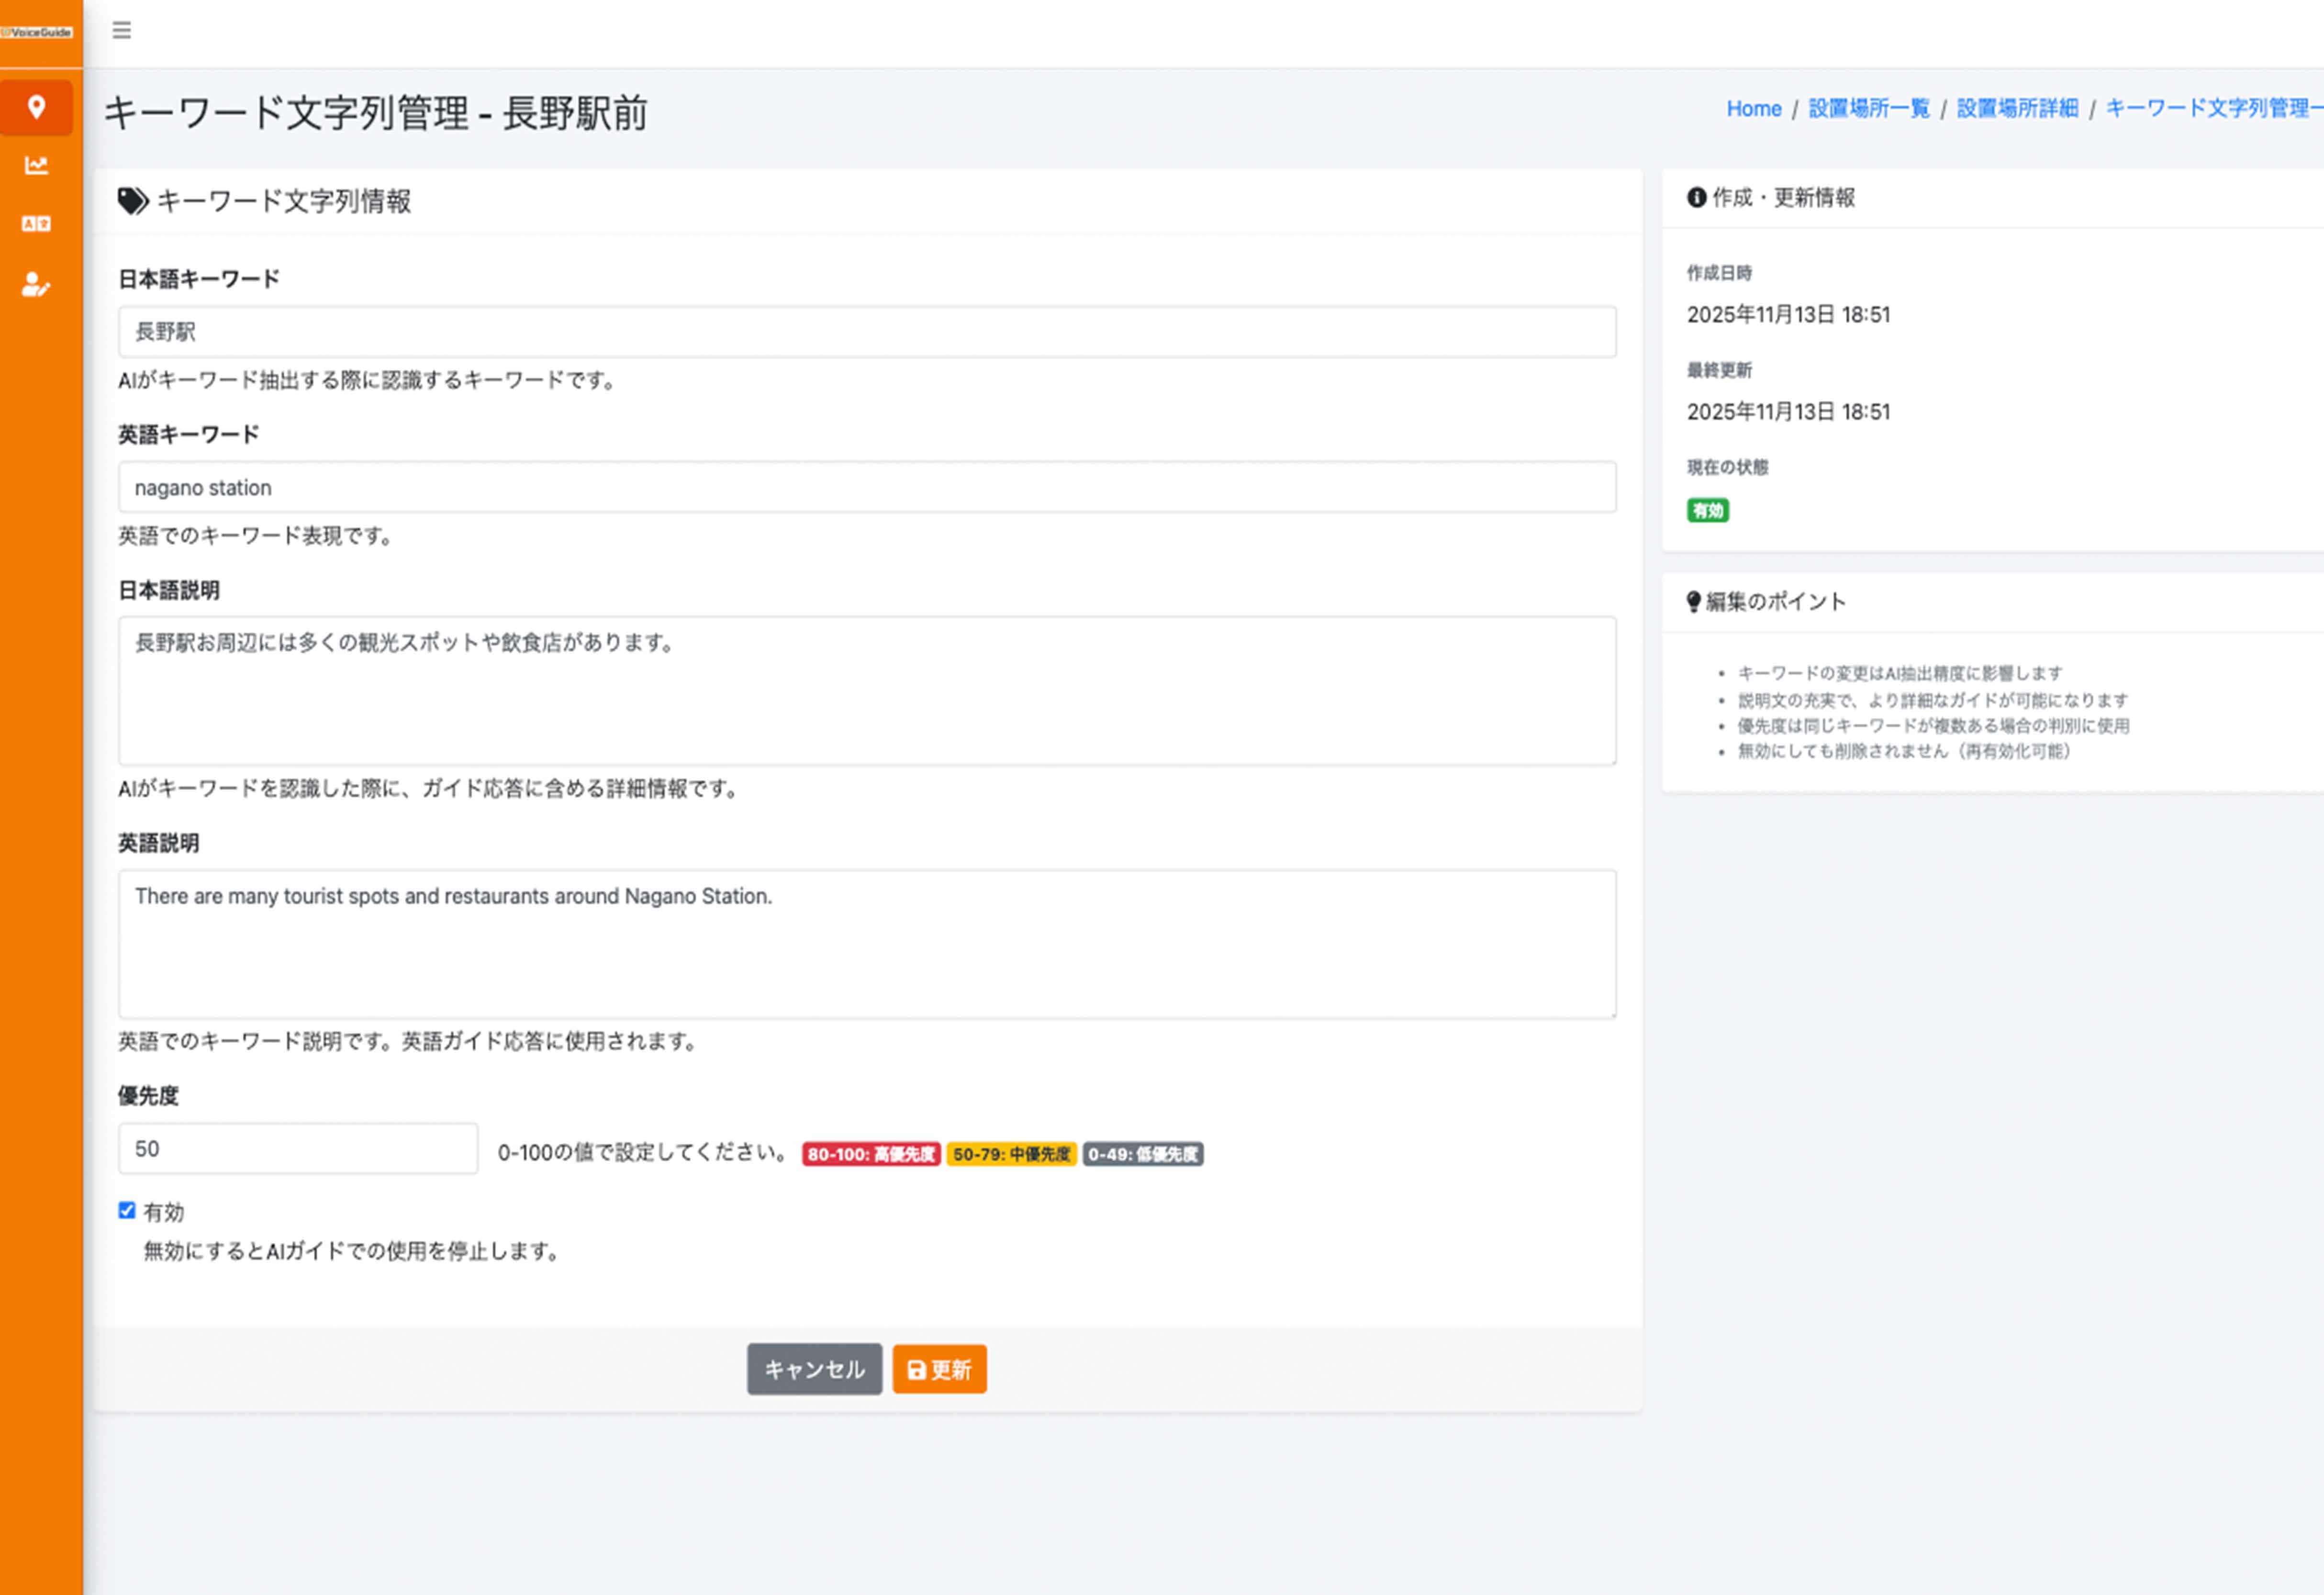Image resolution: width=2324 pixels, height=1595 pixels.
Task: Open the language translation sidebar icon
Action: [x=36, y=224]
